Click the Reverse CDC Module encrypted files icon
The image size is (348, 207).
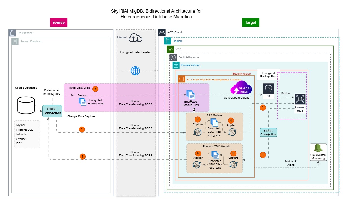[x=215, y=155]
